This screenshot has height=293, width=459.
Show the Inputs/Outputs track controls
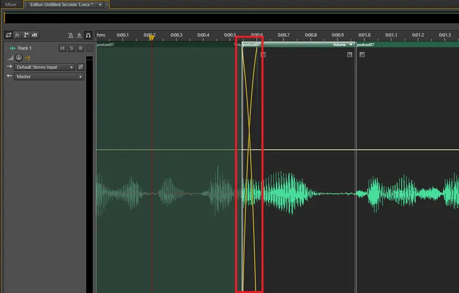pyautogui.click(x=8, y=35)
